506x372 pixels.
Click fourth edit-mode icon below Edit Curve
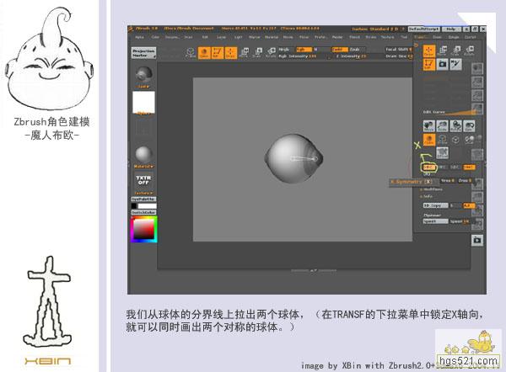[469, 125]
